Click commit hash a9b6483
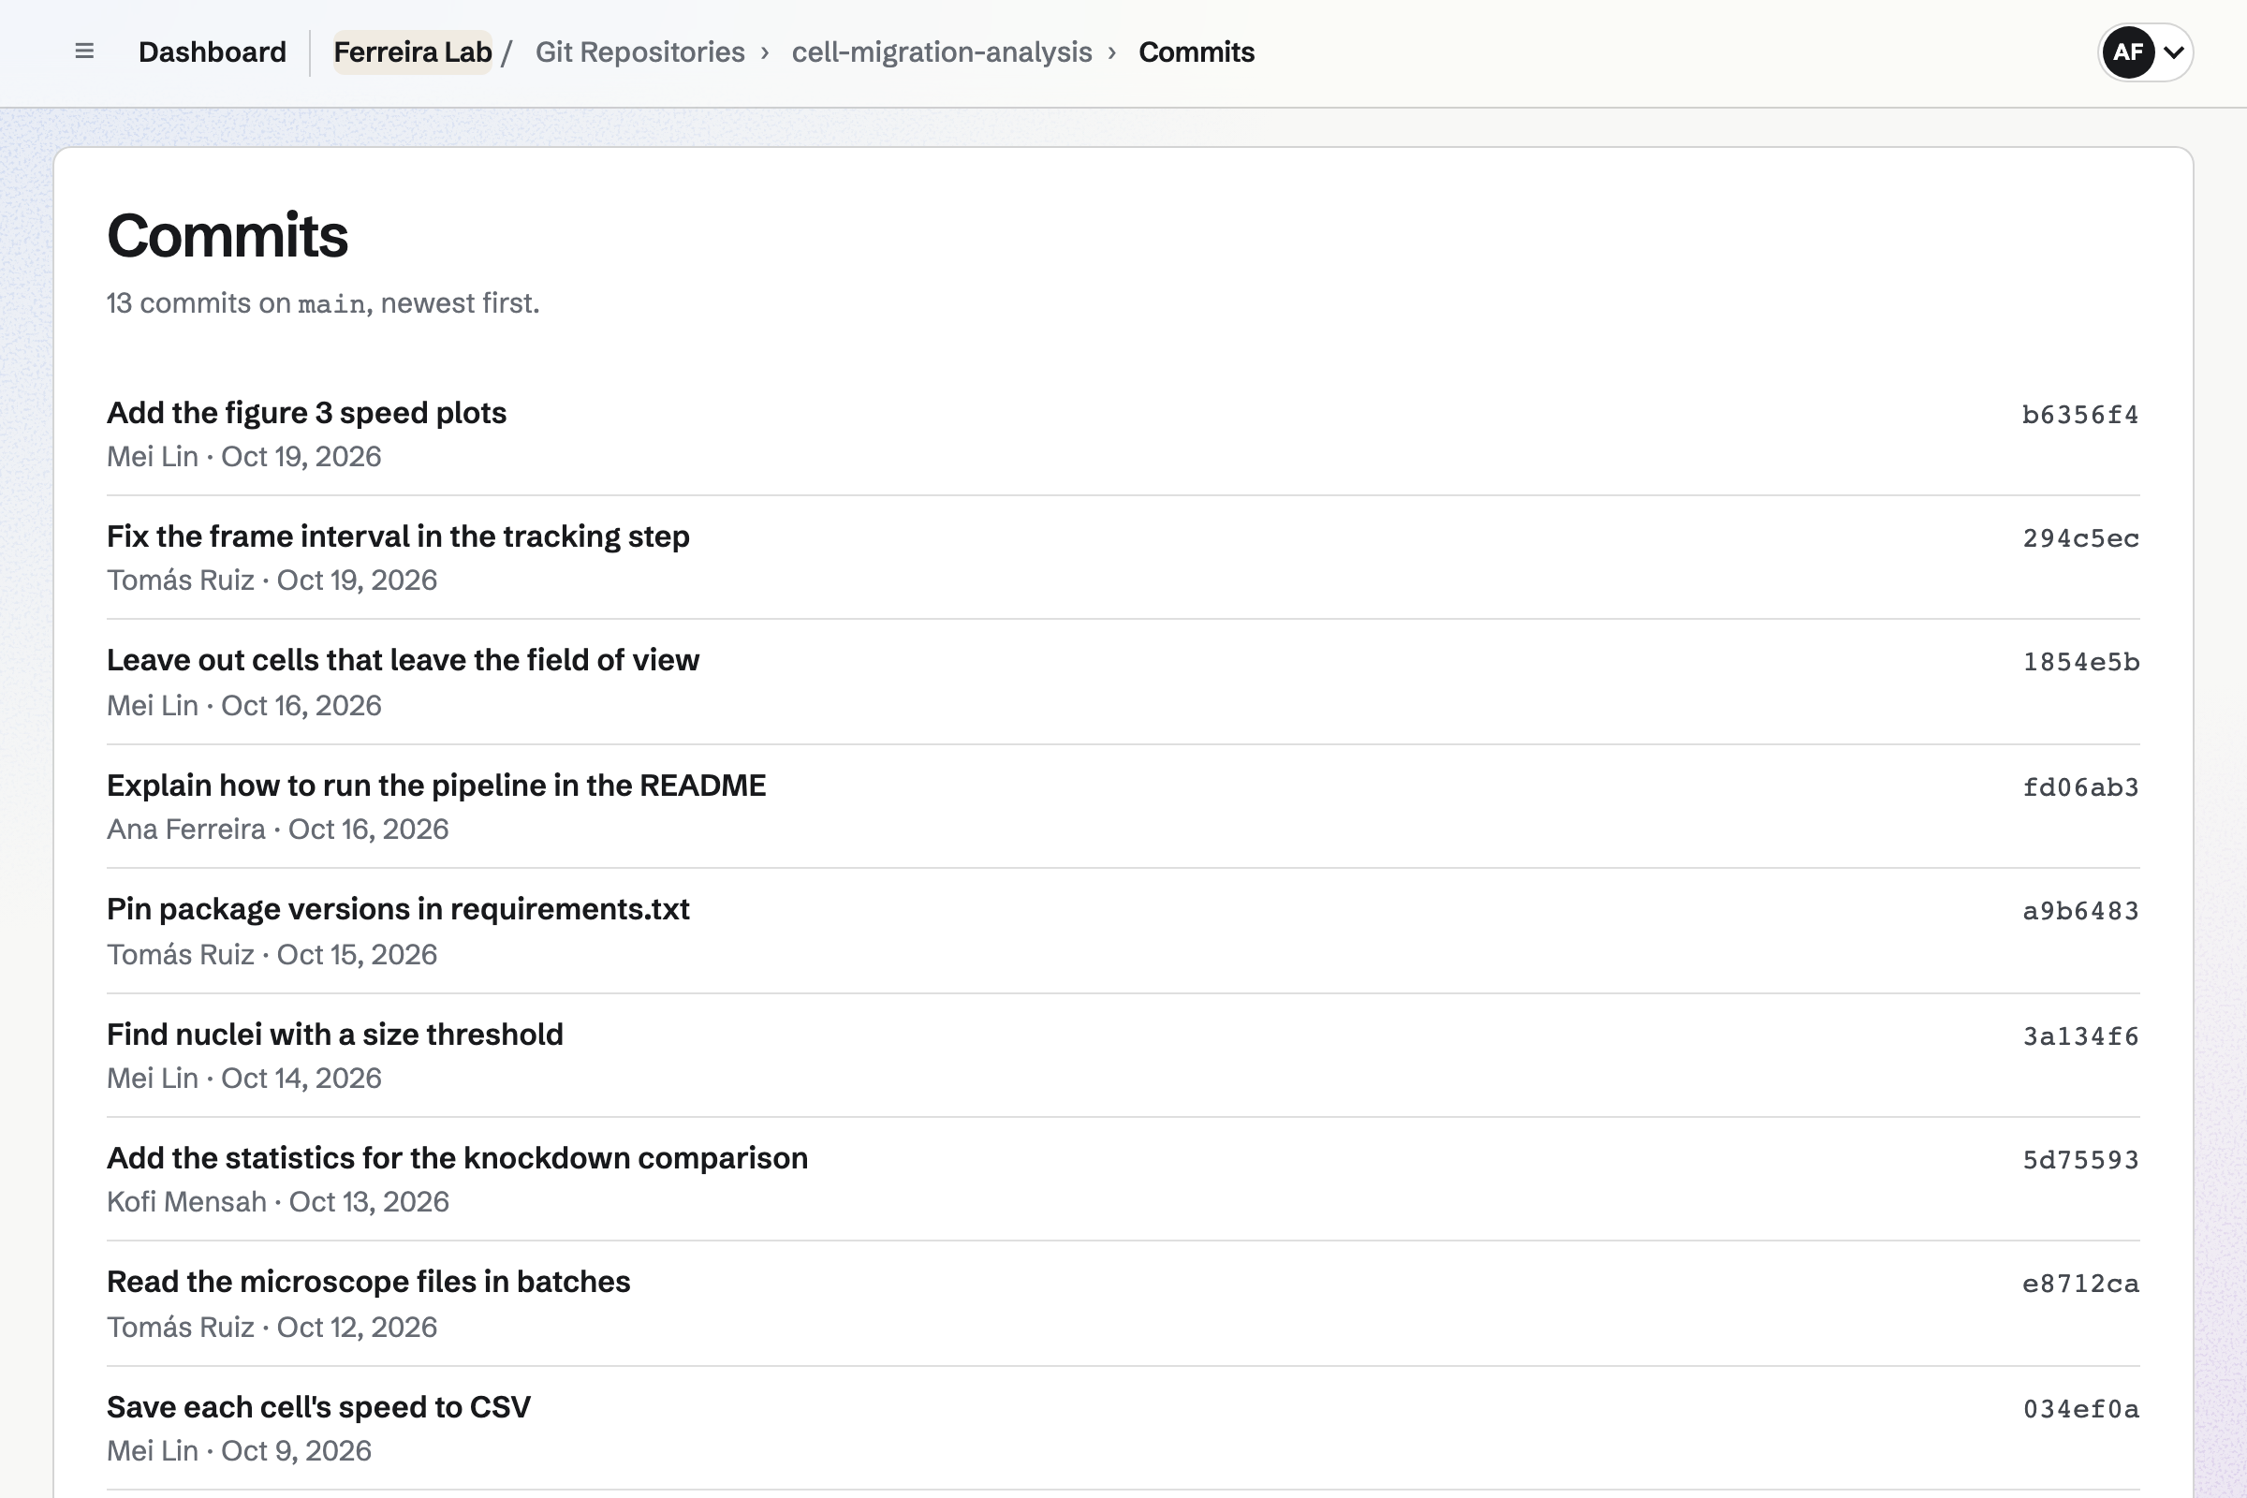 coord(2079,910)
